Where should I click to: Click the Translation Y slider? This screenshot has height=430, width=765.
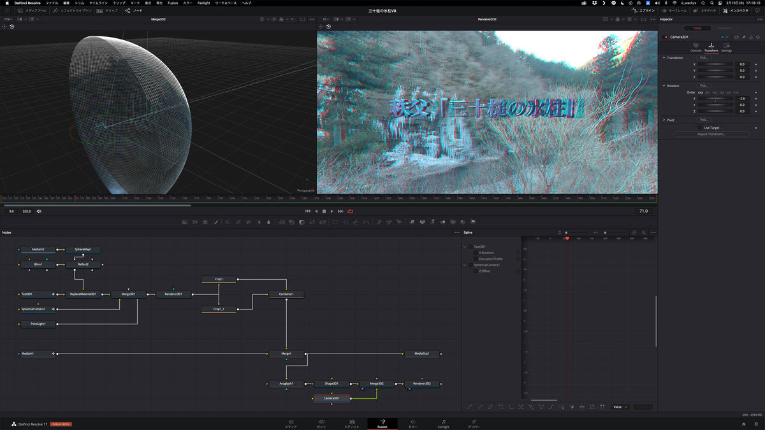click(x=715, y=71)
